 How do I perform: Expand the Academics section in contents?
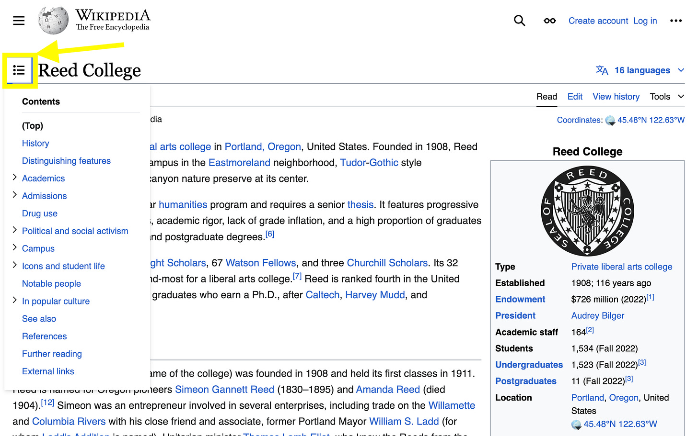[x=14, y=178]
